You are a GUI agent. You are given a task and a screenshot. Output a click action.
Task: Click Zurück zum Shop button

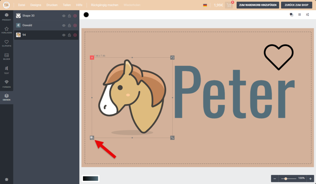pyautogui.click(x=297, y=5)
